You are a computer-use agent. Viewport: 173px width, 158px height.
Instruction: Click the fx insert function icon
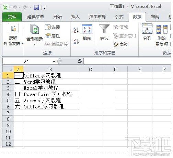(x=80, y=61)
